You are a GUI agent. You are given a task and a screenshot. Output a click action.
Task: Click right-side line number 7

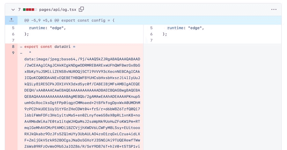point(151,41)
